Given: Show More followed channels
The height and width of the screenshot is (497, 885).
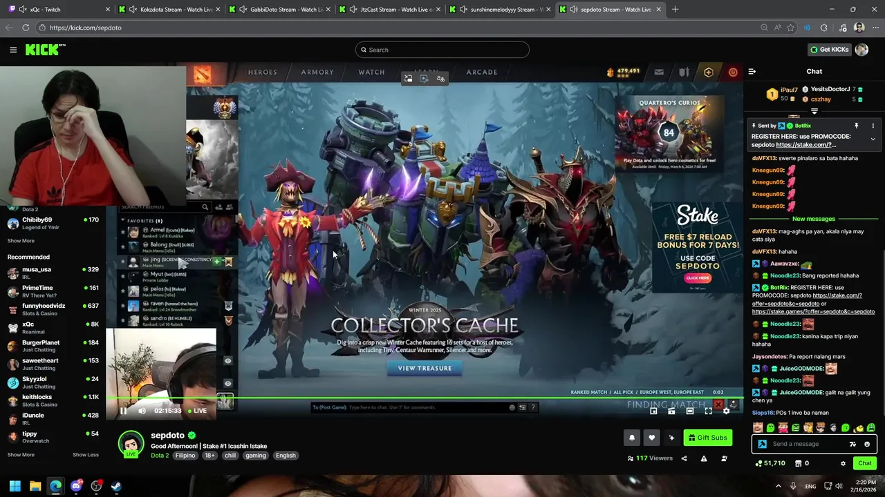Looking at the screenshot, I should click(21, 241).
